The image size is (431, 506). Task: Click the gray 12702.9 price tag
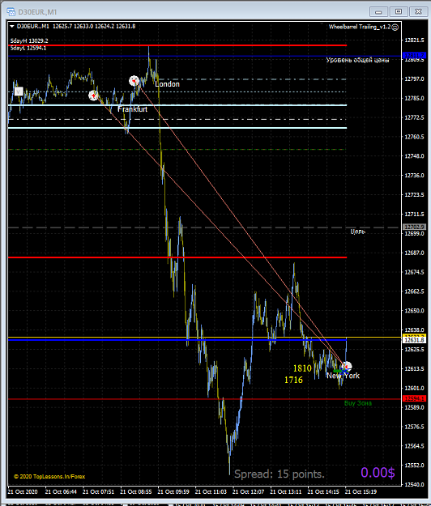click(415, 227)
